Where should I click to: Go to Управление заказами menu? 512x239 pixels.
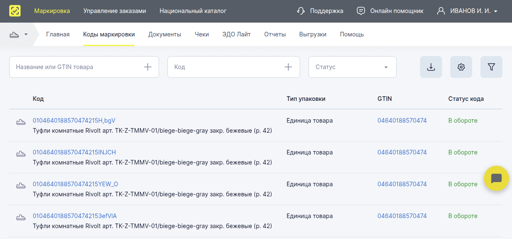(x=115, y=11)
